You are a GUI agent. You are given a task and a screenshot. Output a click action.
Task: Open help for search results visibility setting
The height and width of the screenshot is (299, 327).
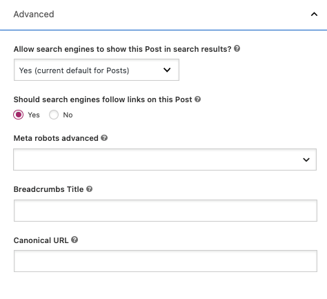237,48
